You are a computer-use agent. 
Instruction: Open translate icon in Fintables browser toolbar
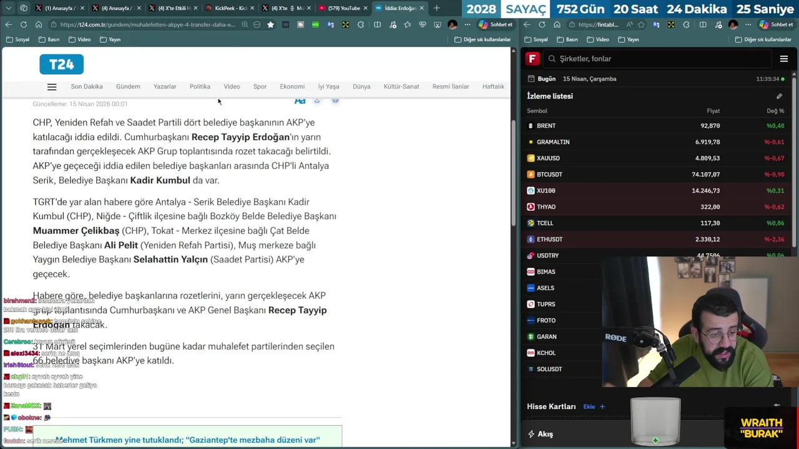pyautogui.click(x=656, y=24)
